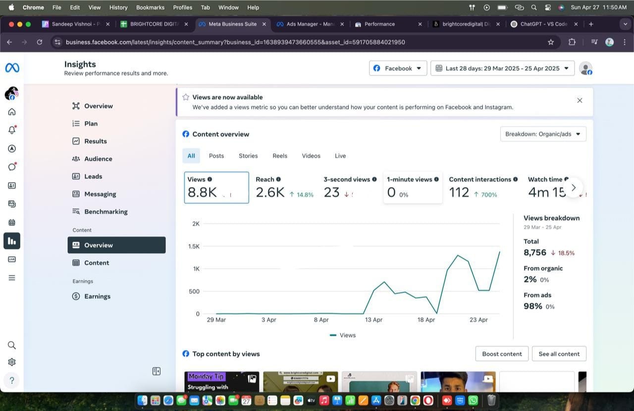Image resolution: width=634 pixels, height=411 pixels.
Task: Open Chrome's three-dot menu
Action: 625,42
